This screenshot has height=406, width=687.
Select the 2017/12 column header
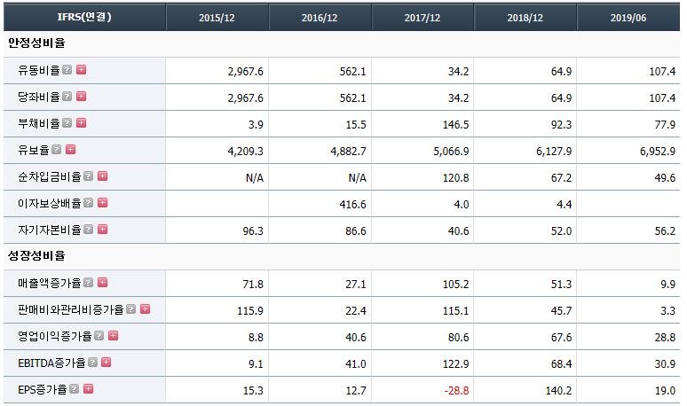[422, 18]
